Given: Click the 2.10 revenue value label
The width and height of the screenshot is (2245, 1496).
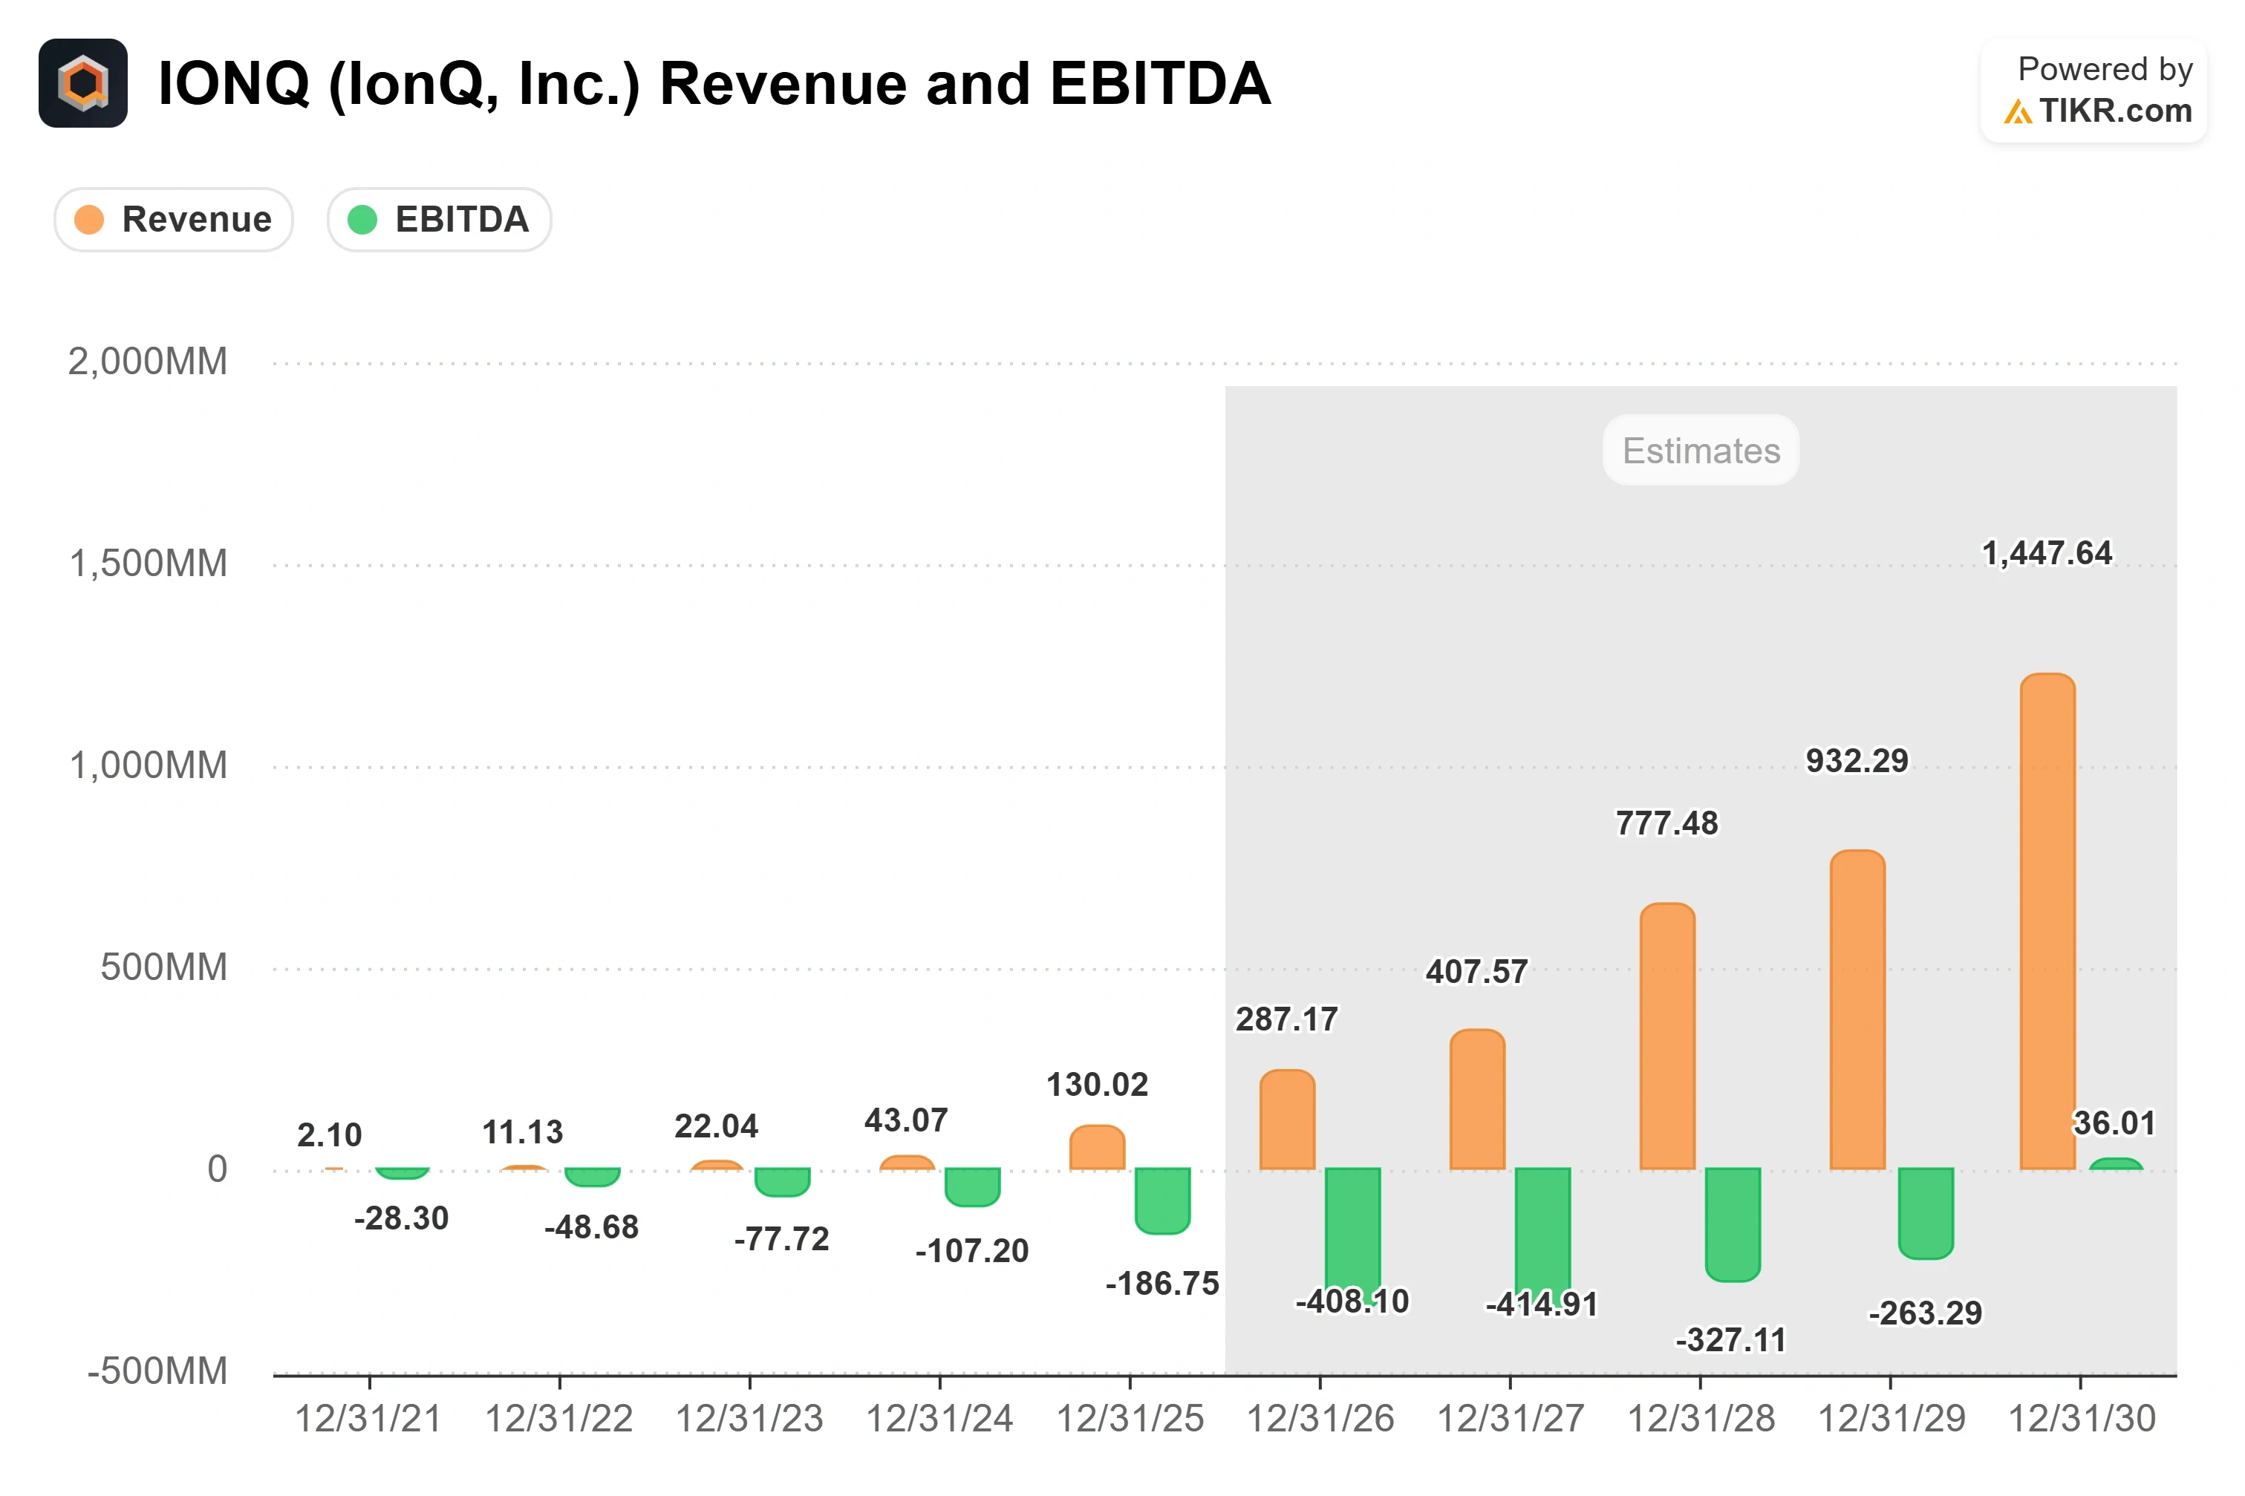Looking at the screenshot, I should [x=330, y=1135].
